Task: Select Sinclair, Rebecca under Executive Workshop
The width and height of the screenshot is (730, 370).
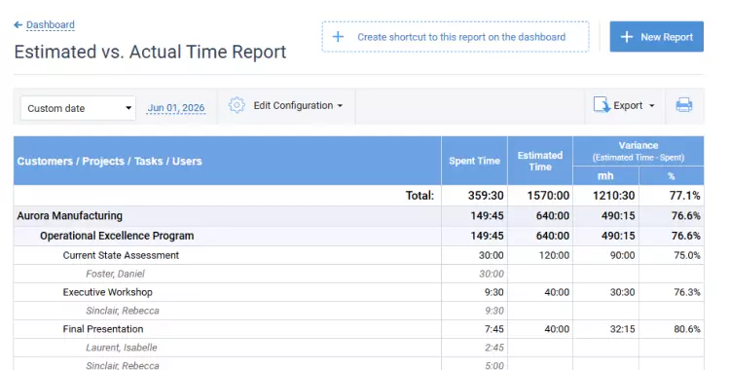Action: (123, 311)
